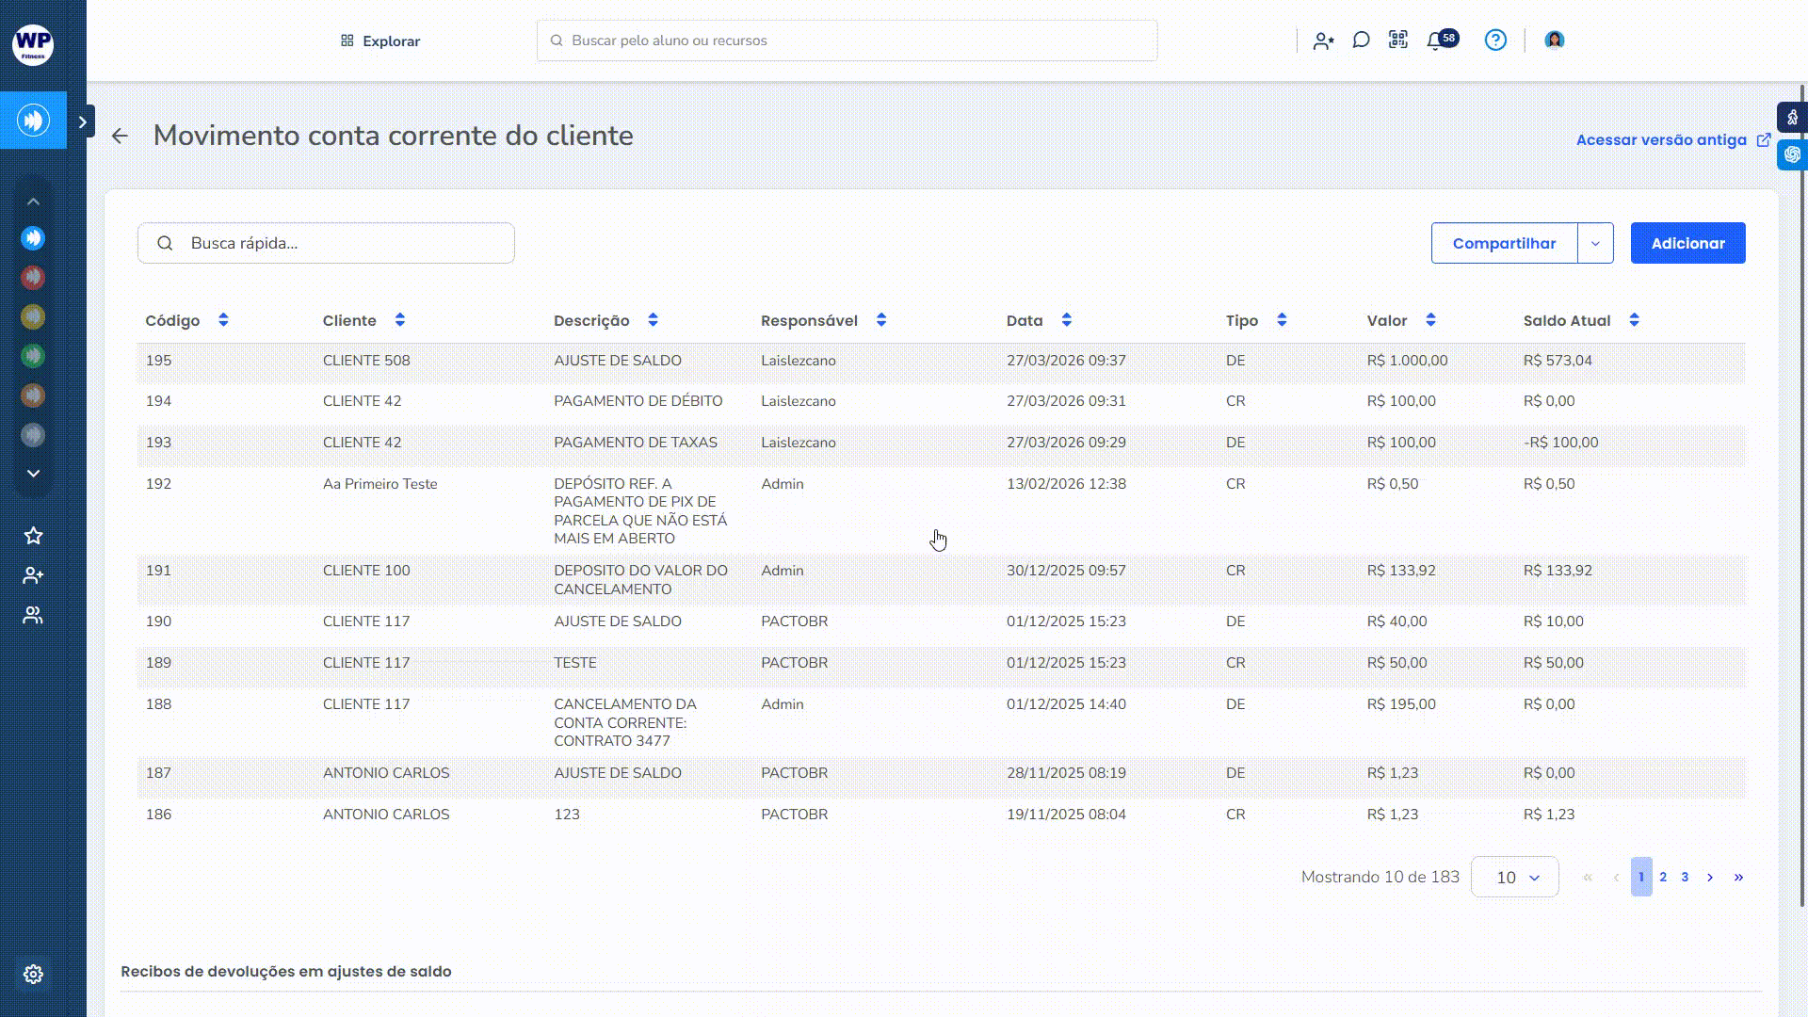Click the favorites star in the sidebar
The height and width of the screenshot is (1017, 1808).
coord(33,536)
